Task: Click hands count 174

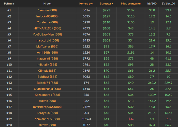Action: (x=86, y=83)
